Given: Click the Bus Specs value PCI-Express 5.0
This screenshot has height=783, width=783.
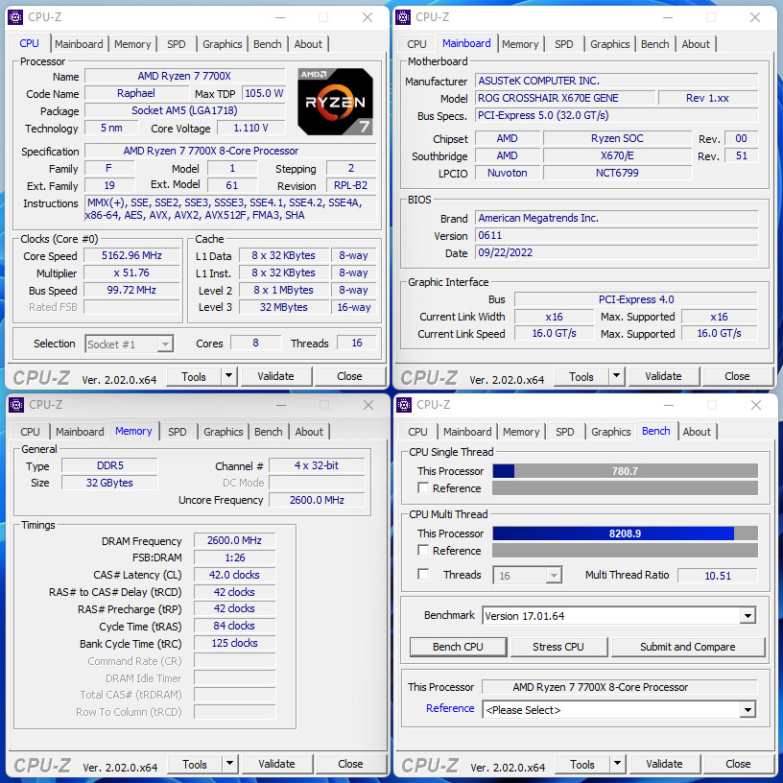Looking at the screenshot, I should [616, 115].
